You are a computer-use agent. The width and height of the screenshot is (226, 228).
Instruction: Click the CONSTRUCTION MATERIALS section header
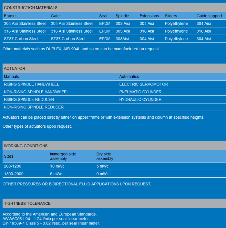point(31,8)
